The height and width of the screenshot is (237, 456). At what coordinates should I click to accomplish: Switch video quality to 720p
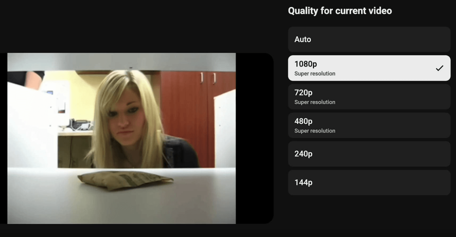(369, 97)
